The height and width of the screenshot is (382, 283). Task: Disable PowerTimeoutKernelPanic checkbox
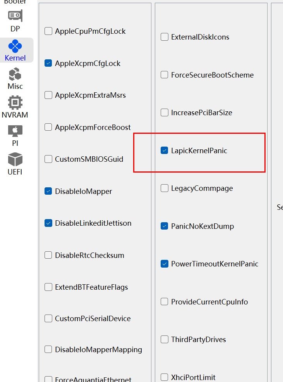point(165,264)
